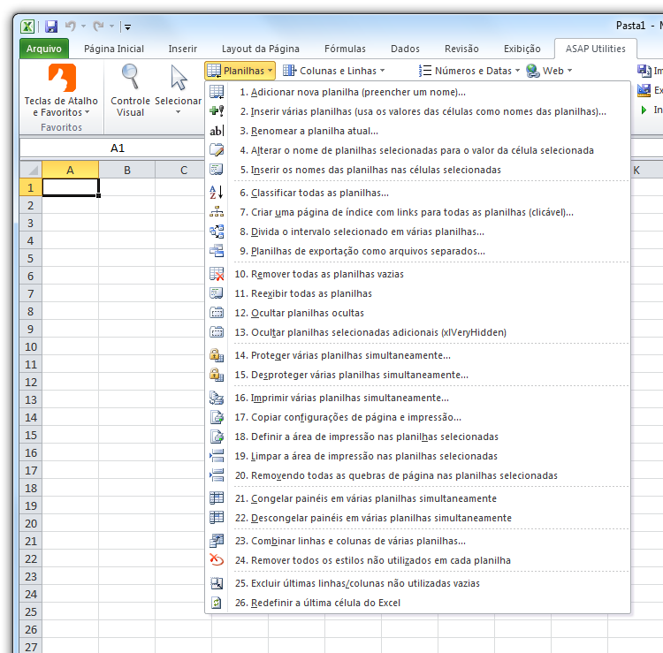
Task: Click the Save icon in quick access toolbar
Action: point(51,27)
